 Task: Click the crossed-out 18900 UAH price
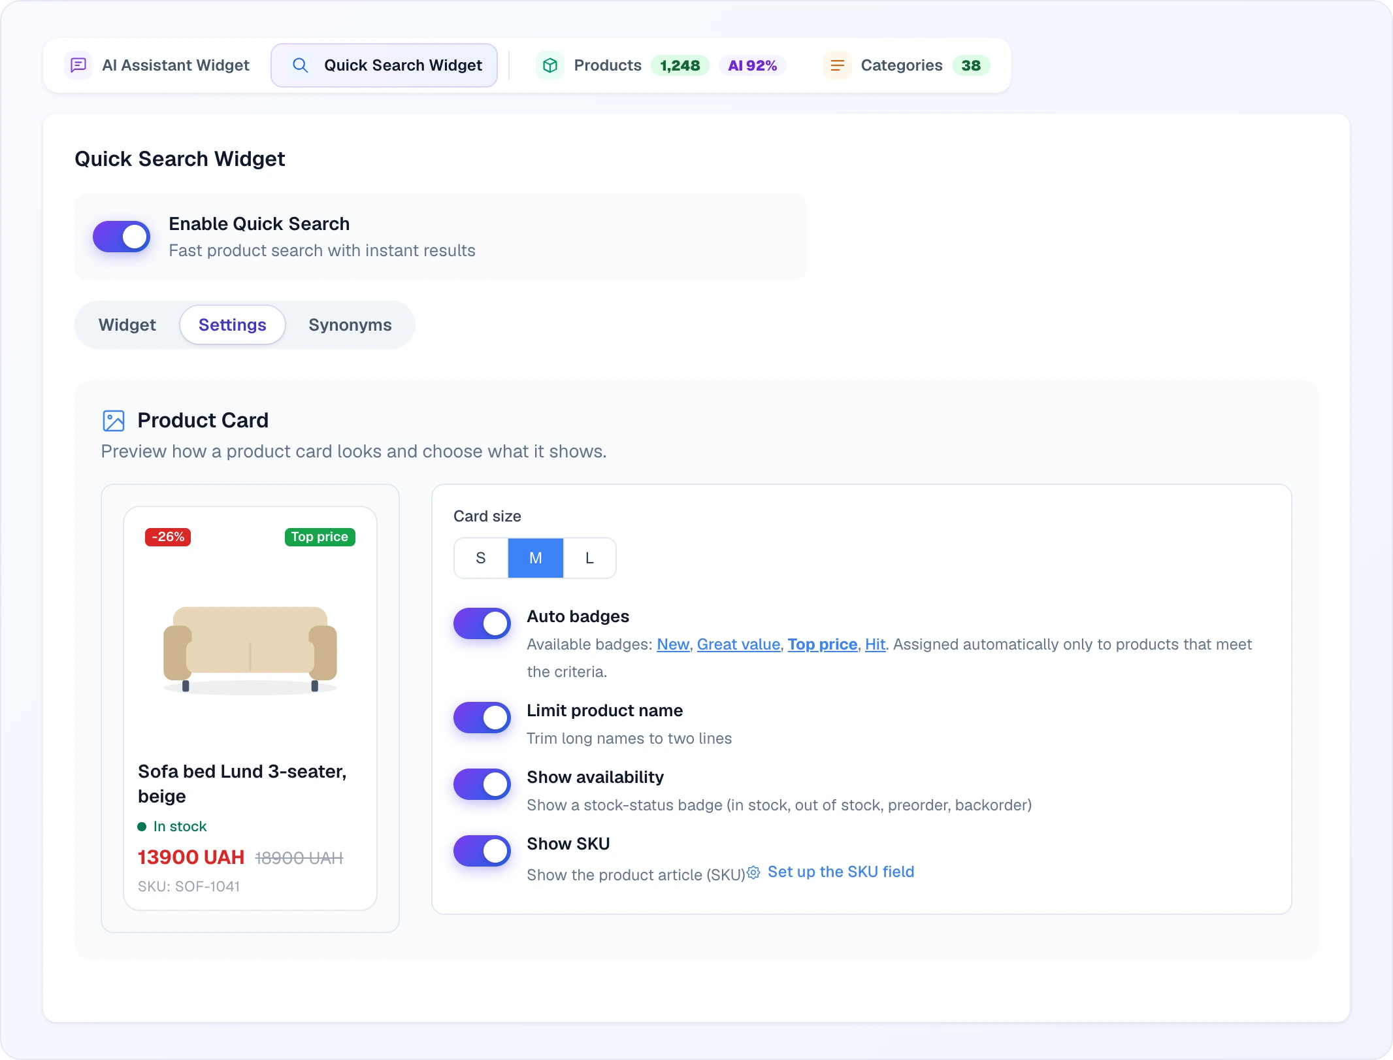tap(299, 858)
